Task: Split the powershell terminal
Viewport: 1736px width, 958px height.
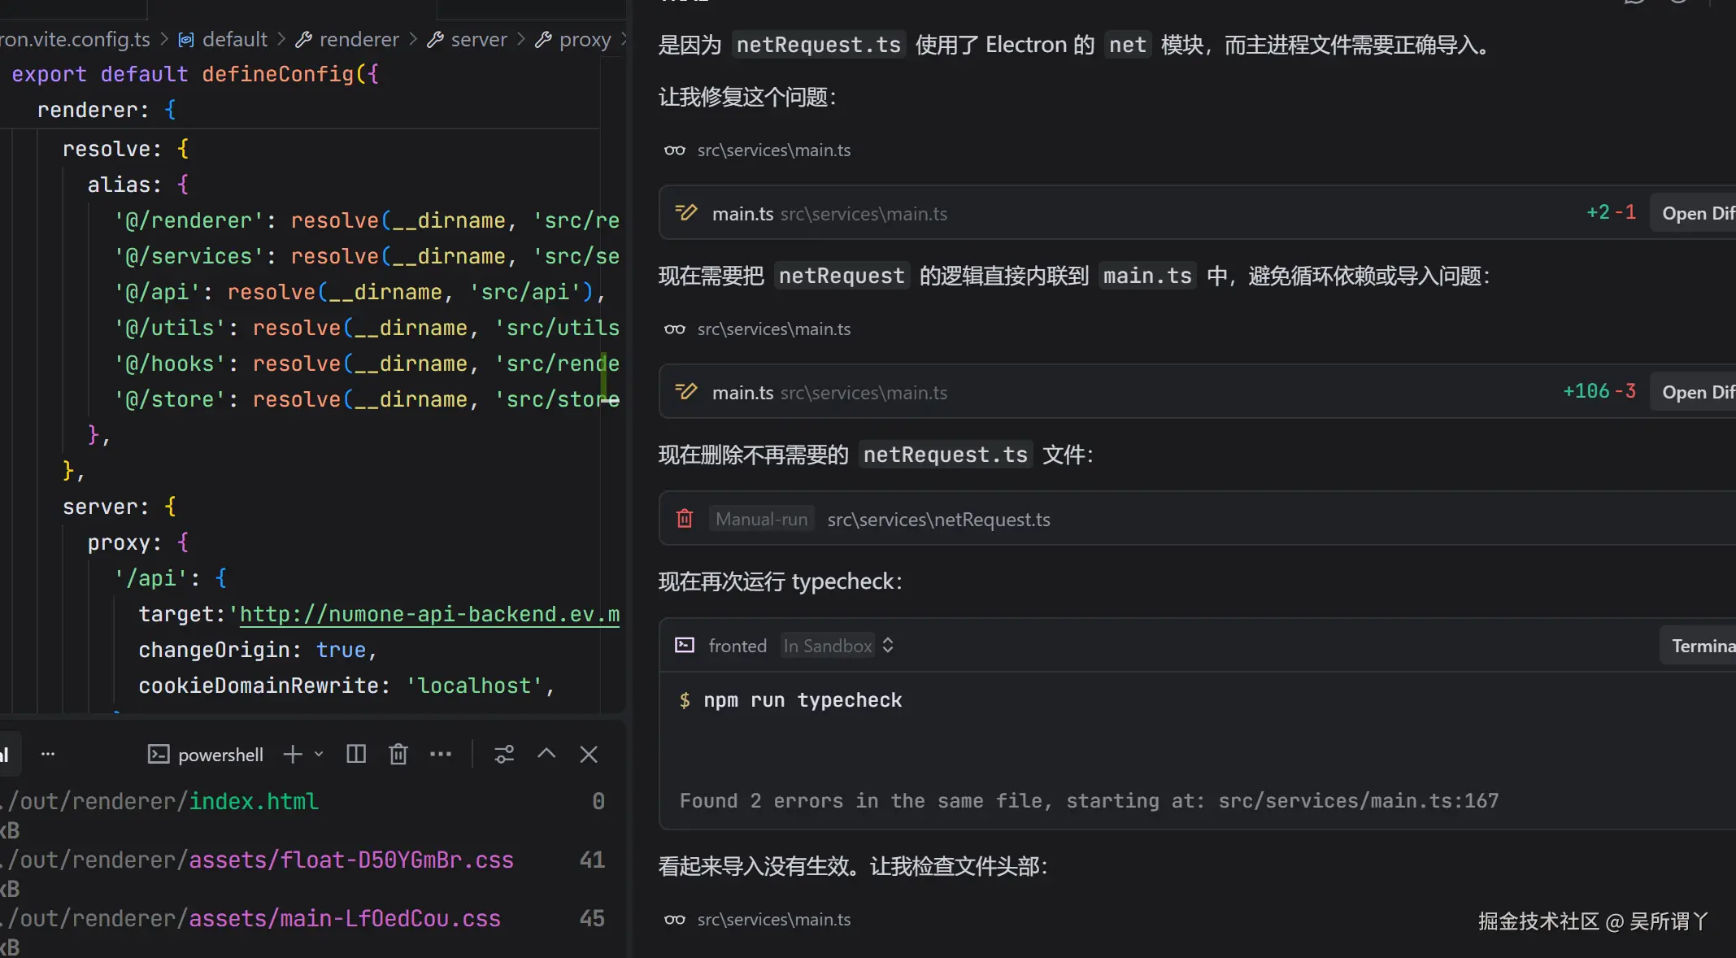Action: 355,754
